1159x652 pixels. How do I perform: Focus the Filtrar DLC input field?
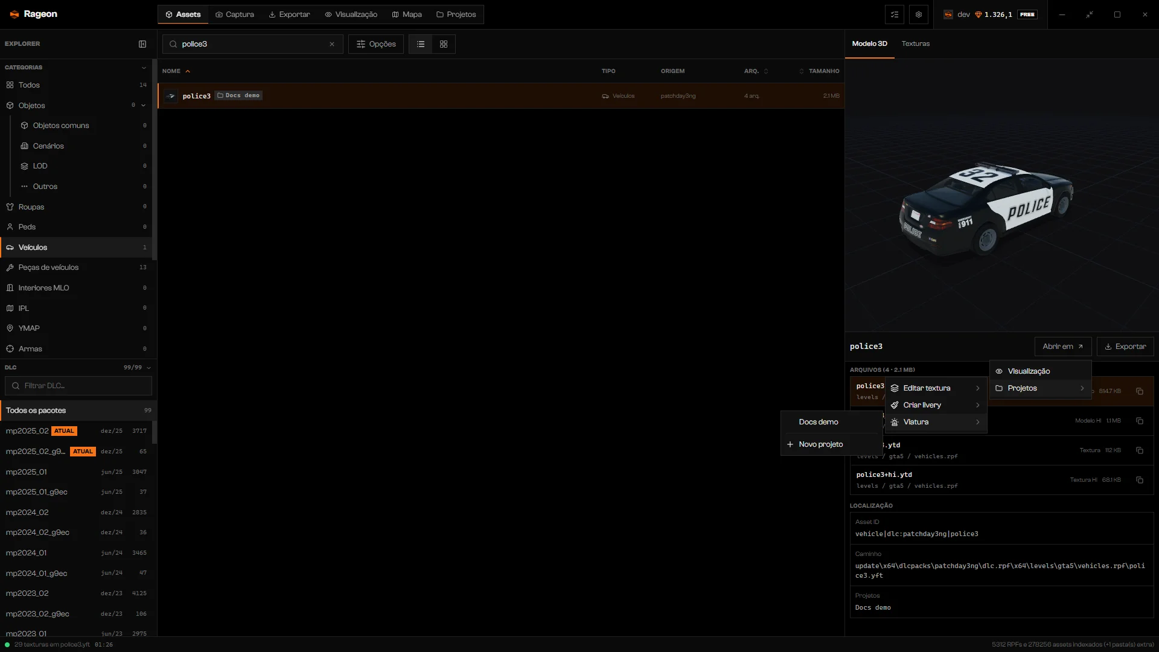[x=78, y=386]
